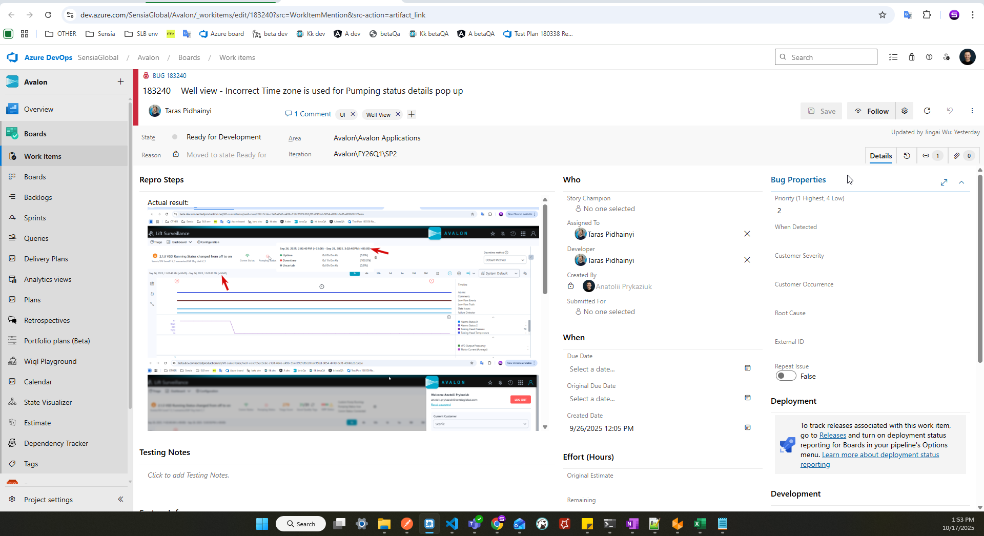The image size is (984, 536).
Task: Open work item settings gear icon
Action: point(905,111)
